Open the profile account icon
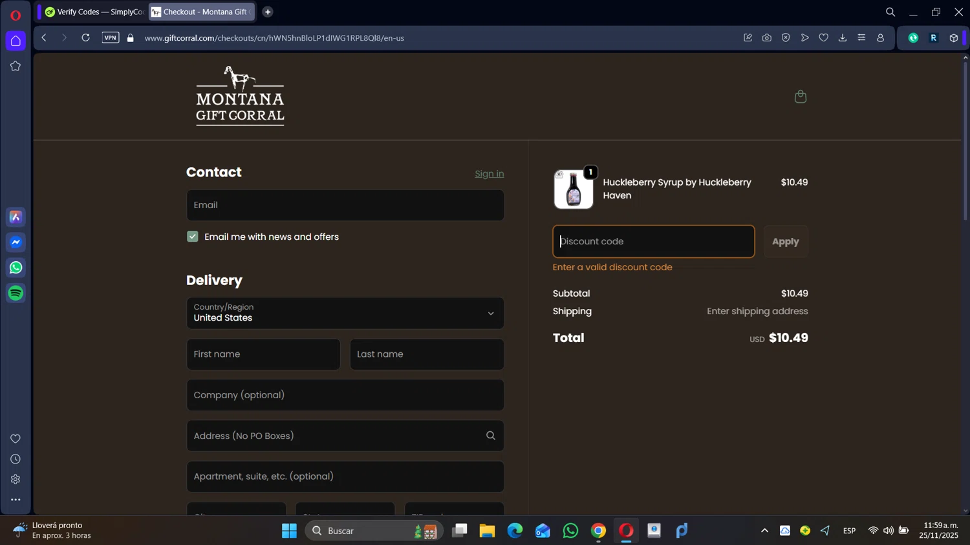 click(880, 38)
